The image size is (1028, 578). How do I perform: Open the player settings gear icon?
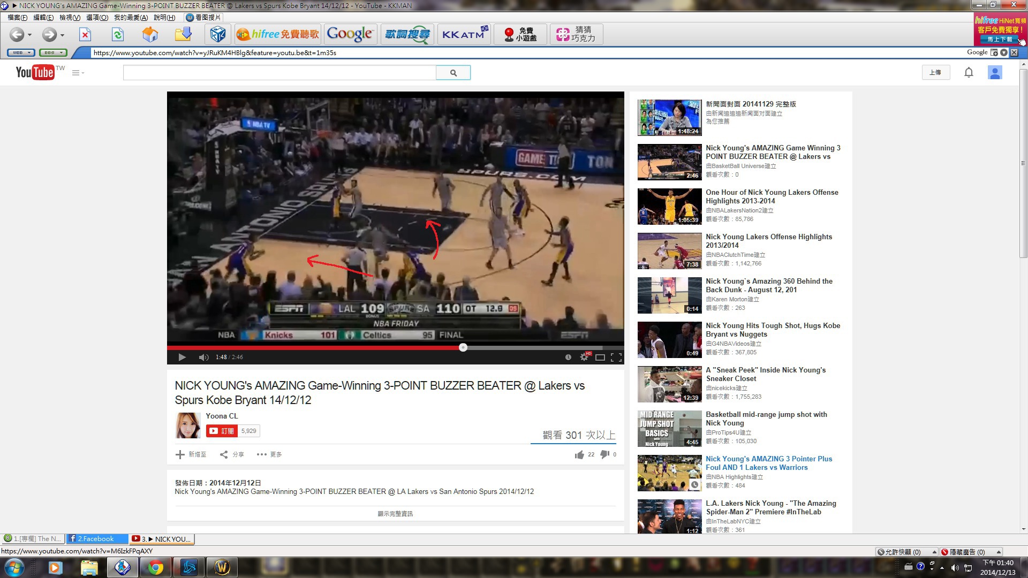click(x=584, y=357)
